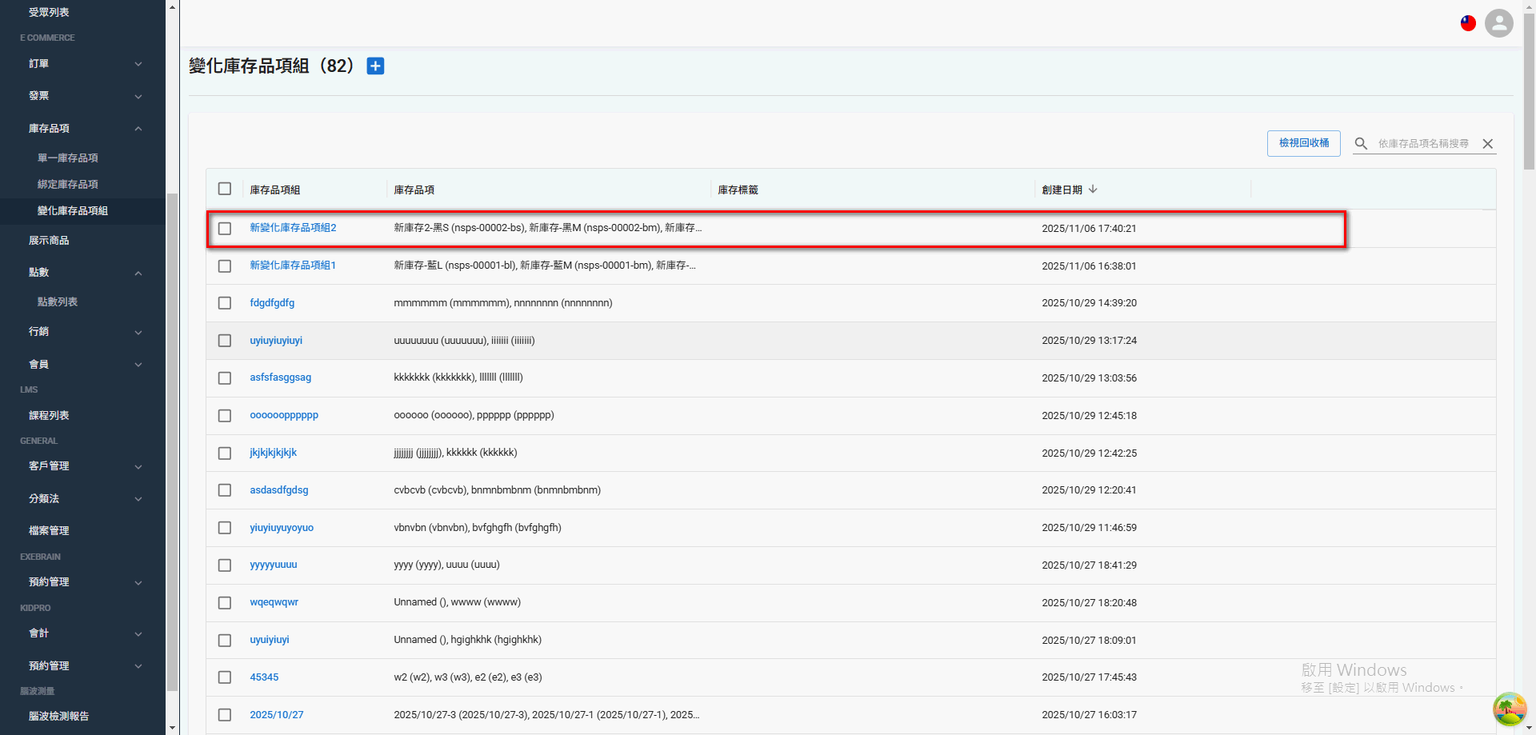Expand the 發票 sidebar section

(x=83, y=96)
